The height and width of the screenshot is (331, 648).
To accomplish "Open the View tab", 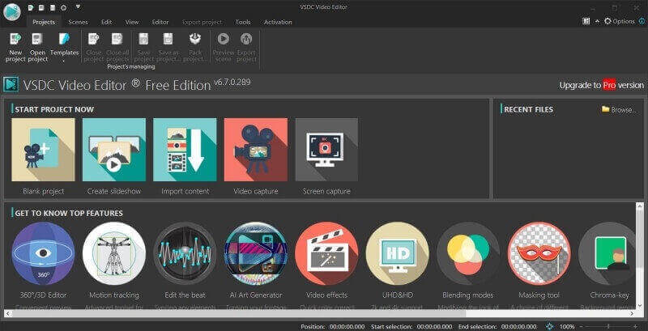I will 132,23.
